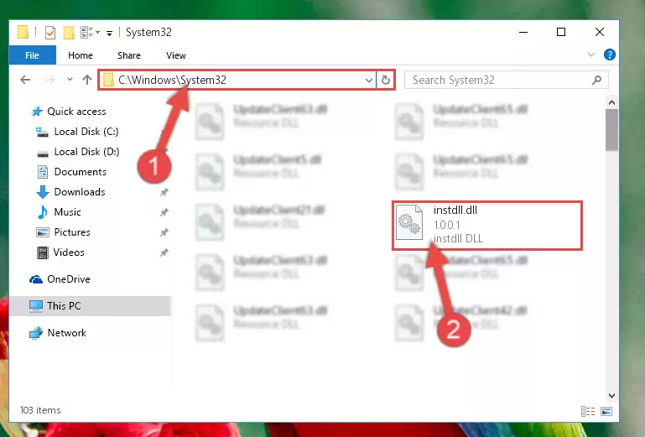
Task: Open Downloads in the sidebar
Action: pyautogui.click(x=80, y=192)
